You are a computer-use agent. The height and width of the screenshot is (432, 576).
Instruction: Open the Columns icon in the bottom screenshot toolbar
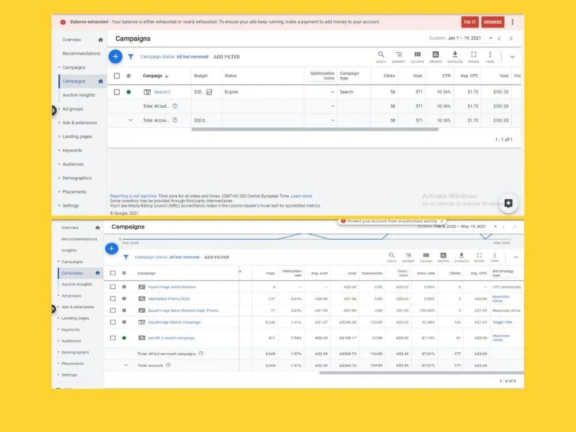tap(426, 255)
